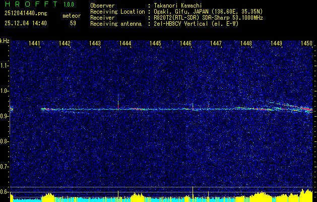The height and width of the screenshot is (202, 317).
Task: Click time marker 1447
Action: click(x=216, y=43)
